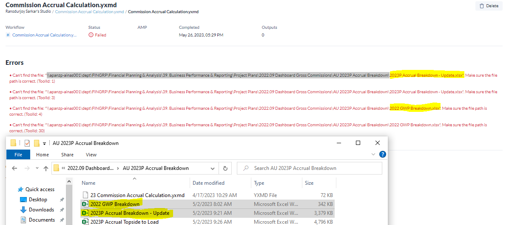The height and width of the screenshot is (225, 509).
Task: Click the Excel icon of 2023P Accrual Breakdown - Update
Action: coord(85,213)
